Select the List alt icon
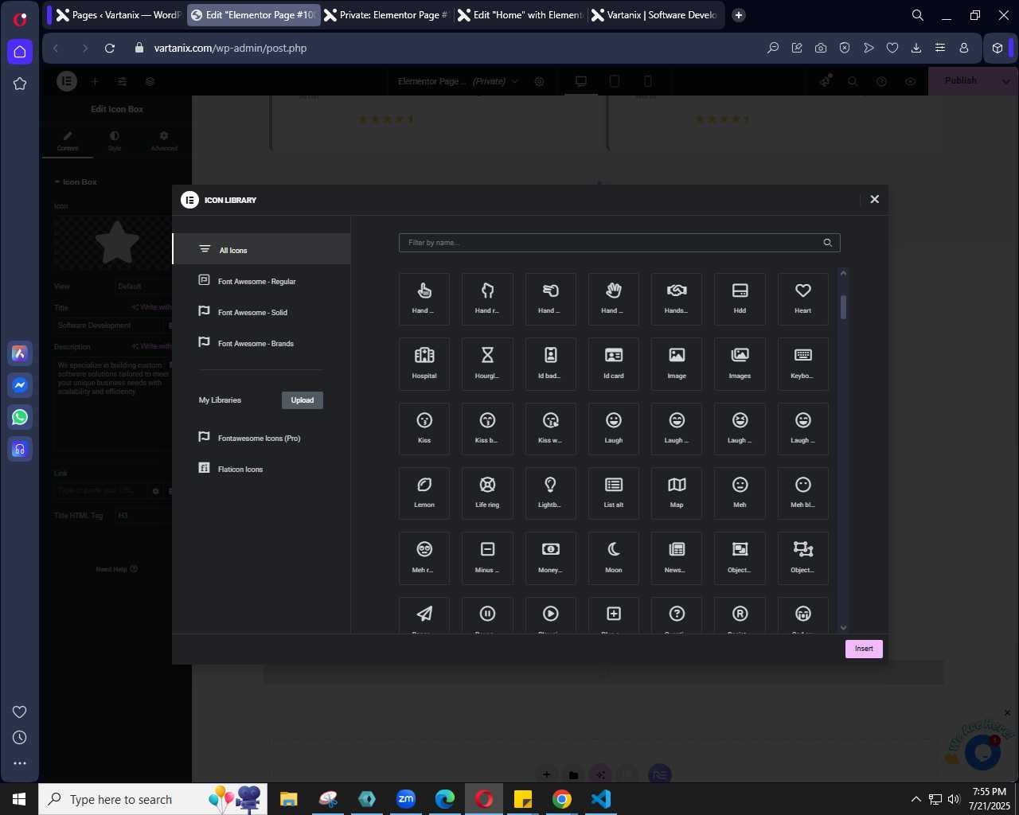The width and height of the screenshot is (1019, 815). [x=613, y=493]
